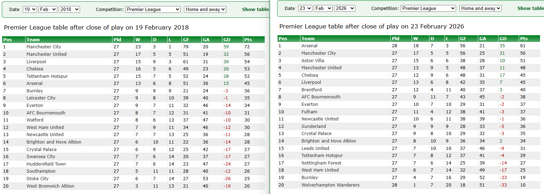Open the year dropdown showing 2026

pyautogui.click(x=345, y=8)
